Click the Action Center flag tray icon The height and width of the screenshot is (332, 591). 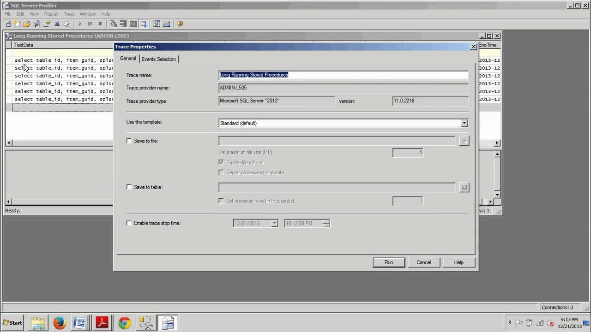(x=519, y=323)
